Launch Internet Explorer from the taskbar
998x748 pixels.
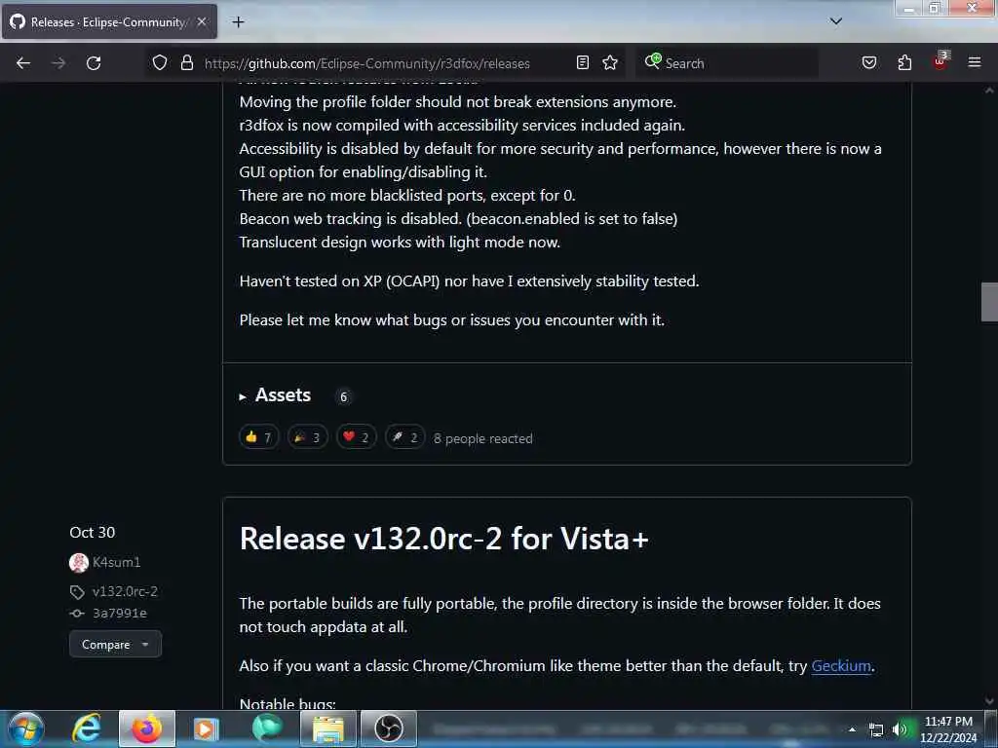87,729
